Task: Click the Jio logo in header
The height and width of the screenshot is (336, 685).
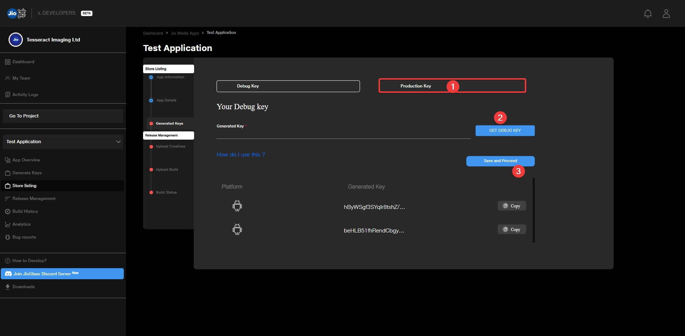Action: [x=16, y=13]
